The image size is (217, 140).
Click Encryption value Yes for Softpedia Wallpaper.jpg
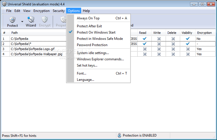pos(199,54)
